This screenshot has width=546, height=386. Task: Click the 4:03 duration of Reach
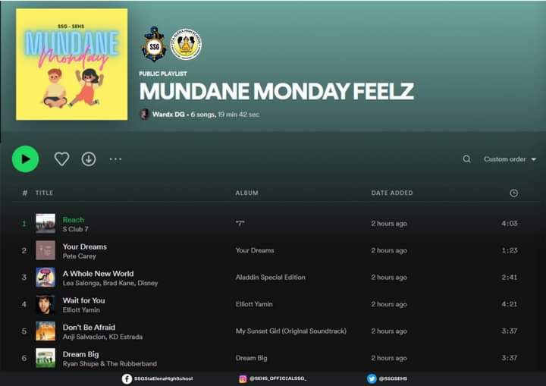tap(509, 223)
